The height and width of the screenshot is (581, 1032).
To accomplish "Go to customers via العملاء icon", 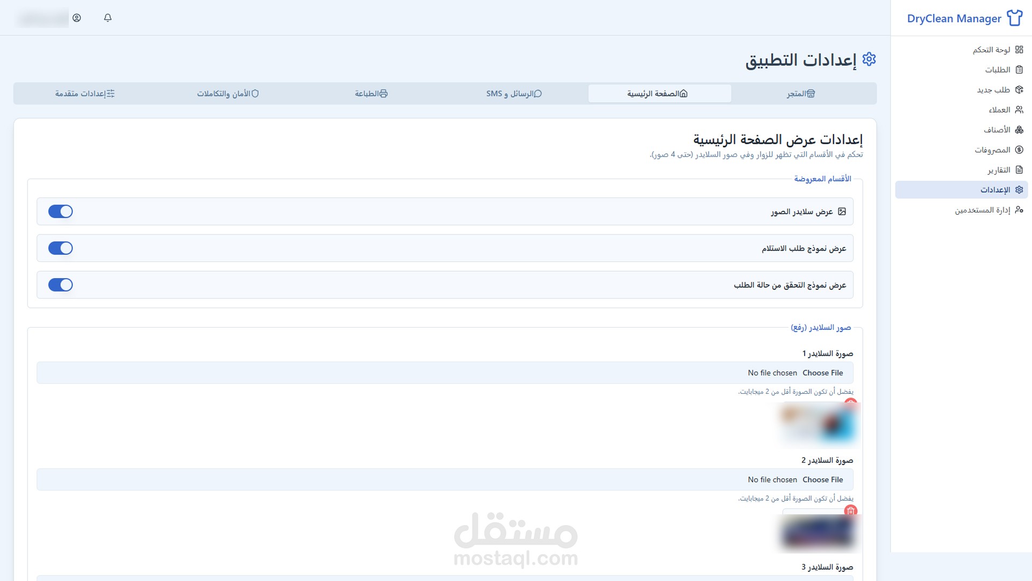I will pos(1019,110).
